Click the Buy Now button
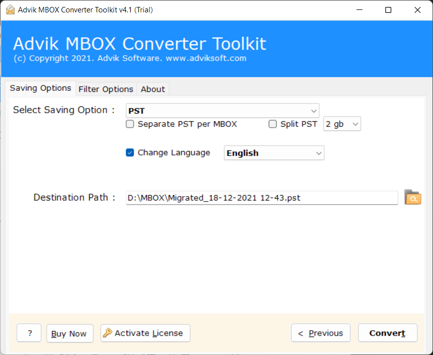Viewport: 433px width, 355px height. (70, 334)
